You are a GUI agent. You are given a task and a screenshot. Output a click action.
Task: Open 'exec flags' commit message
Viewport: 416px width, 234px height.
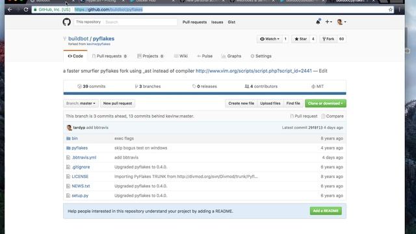tap(124, 138)
